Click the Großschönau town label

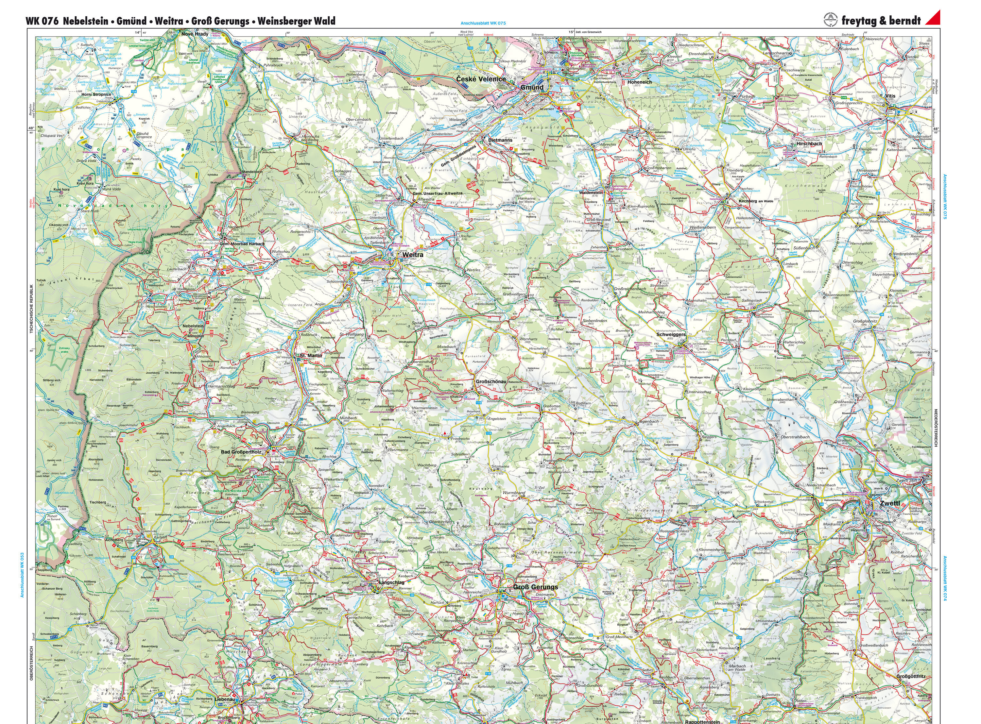(x=491, y=381)
